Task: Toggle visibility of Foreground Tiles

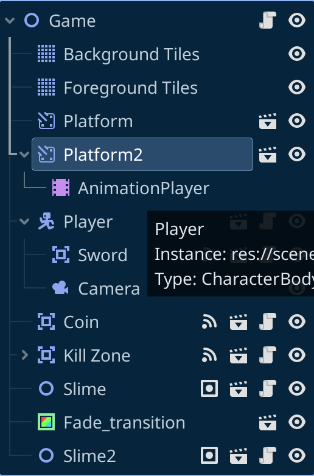Action: (x=297, y=88)
